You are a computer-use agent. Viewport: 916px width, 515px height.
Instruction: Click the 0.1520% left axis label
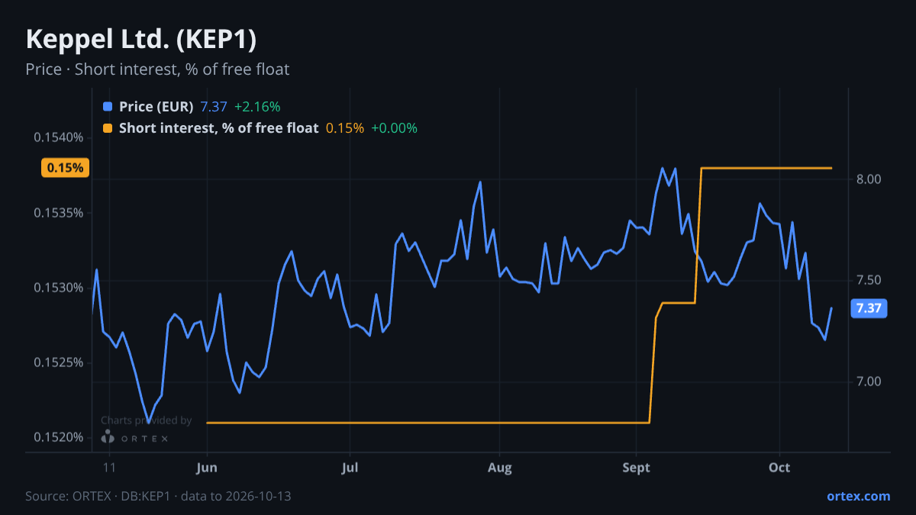point(59,437)
